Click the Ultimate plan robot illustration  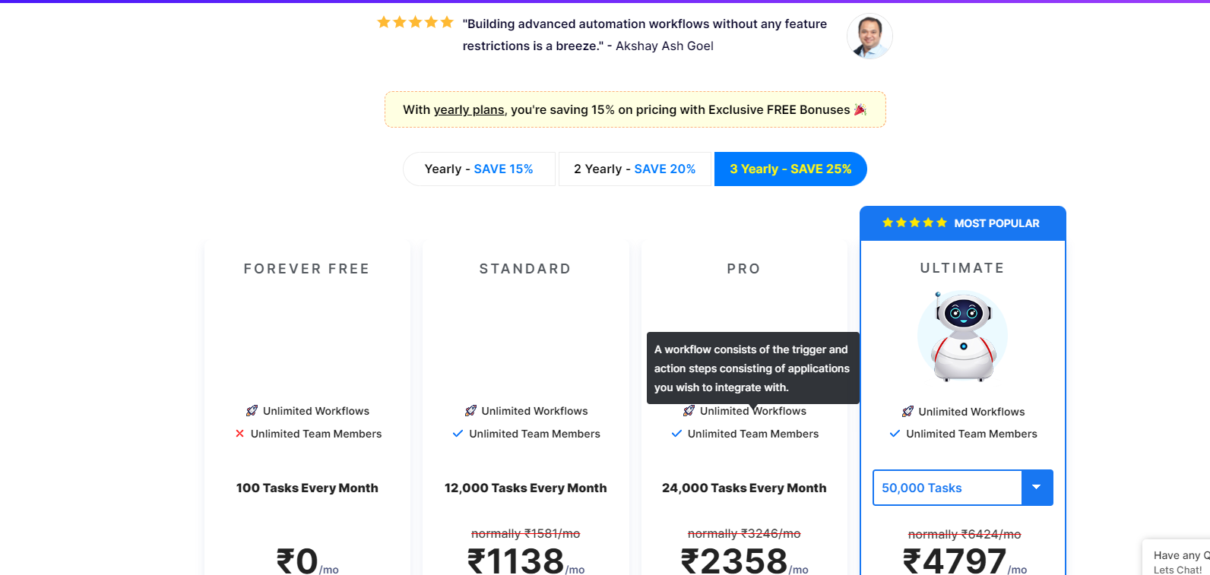coord(963,336)
